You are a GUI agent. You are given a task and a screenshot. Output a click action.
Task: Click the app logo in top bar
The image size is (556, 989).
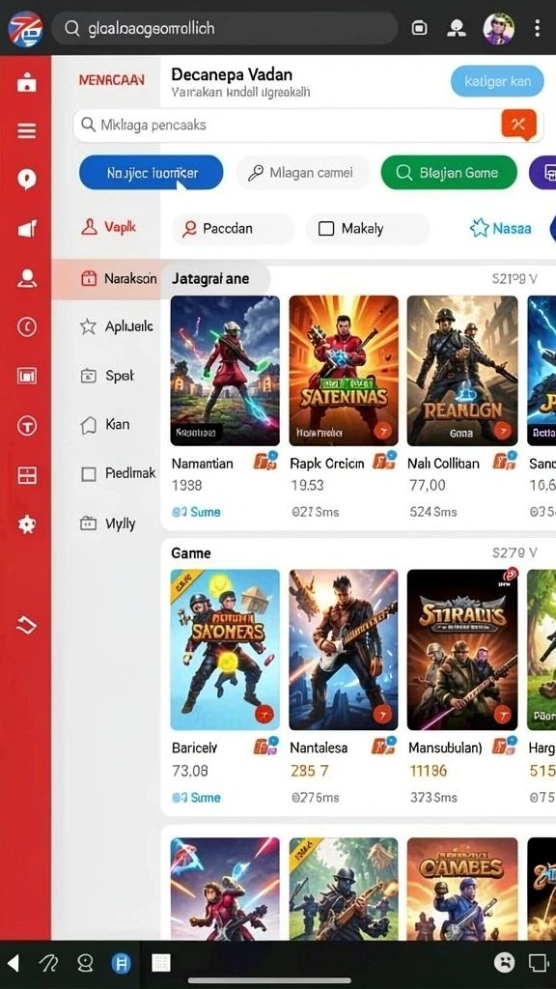pos(25,28)
